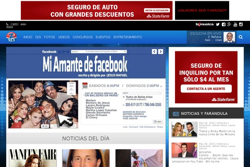Open DJ'S menu item
The height and width of the screenshot is (167, 250).
pyautogui.click(x=38, y=37)
